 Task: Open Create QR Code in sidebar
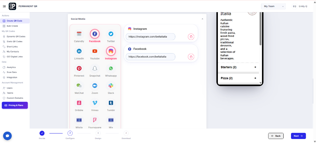point(15,21)
